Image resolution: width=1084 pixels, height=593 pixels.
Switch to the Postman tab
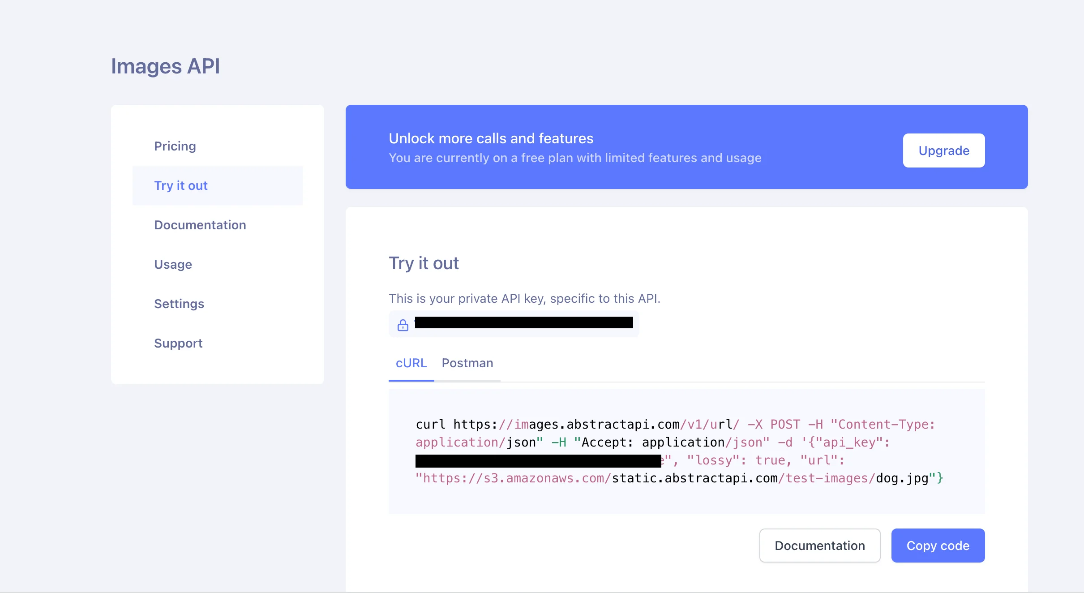[467, 363]
